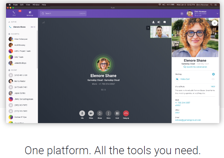This screenshot has height=158, width=224.
Task: Select active call Elenore Shane in sidebar
Action: [x=22, y=27]
